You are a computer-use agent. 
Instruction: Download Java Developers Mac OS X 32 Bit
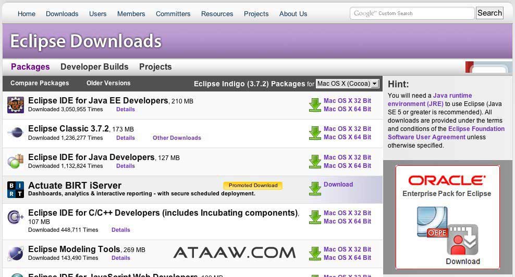pyautogui.click(x=348, y=157)
